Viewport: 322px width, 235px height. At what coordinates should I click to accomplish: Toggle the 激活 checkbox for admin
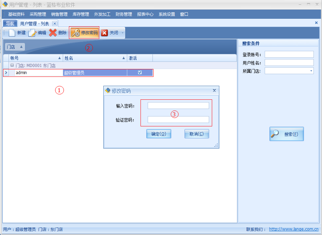click(x=140, y=72)
